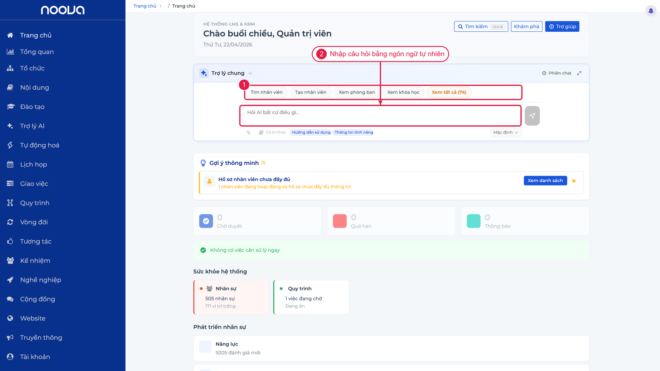
Task: Select Hướng dẫn sử dụng tag
Action: [x=311, y=132]
